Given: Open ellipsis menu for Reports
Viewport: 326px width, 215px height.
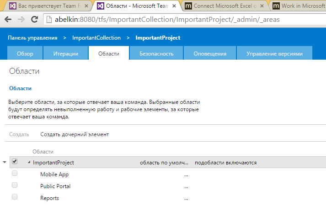Looking at the screenshot, I should [x=186, y=199].
